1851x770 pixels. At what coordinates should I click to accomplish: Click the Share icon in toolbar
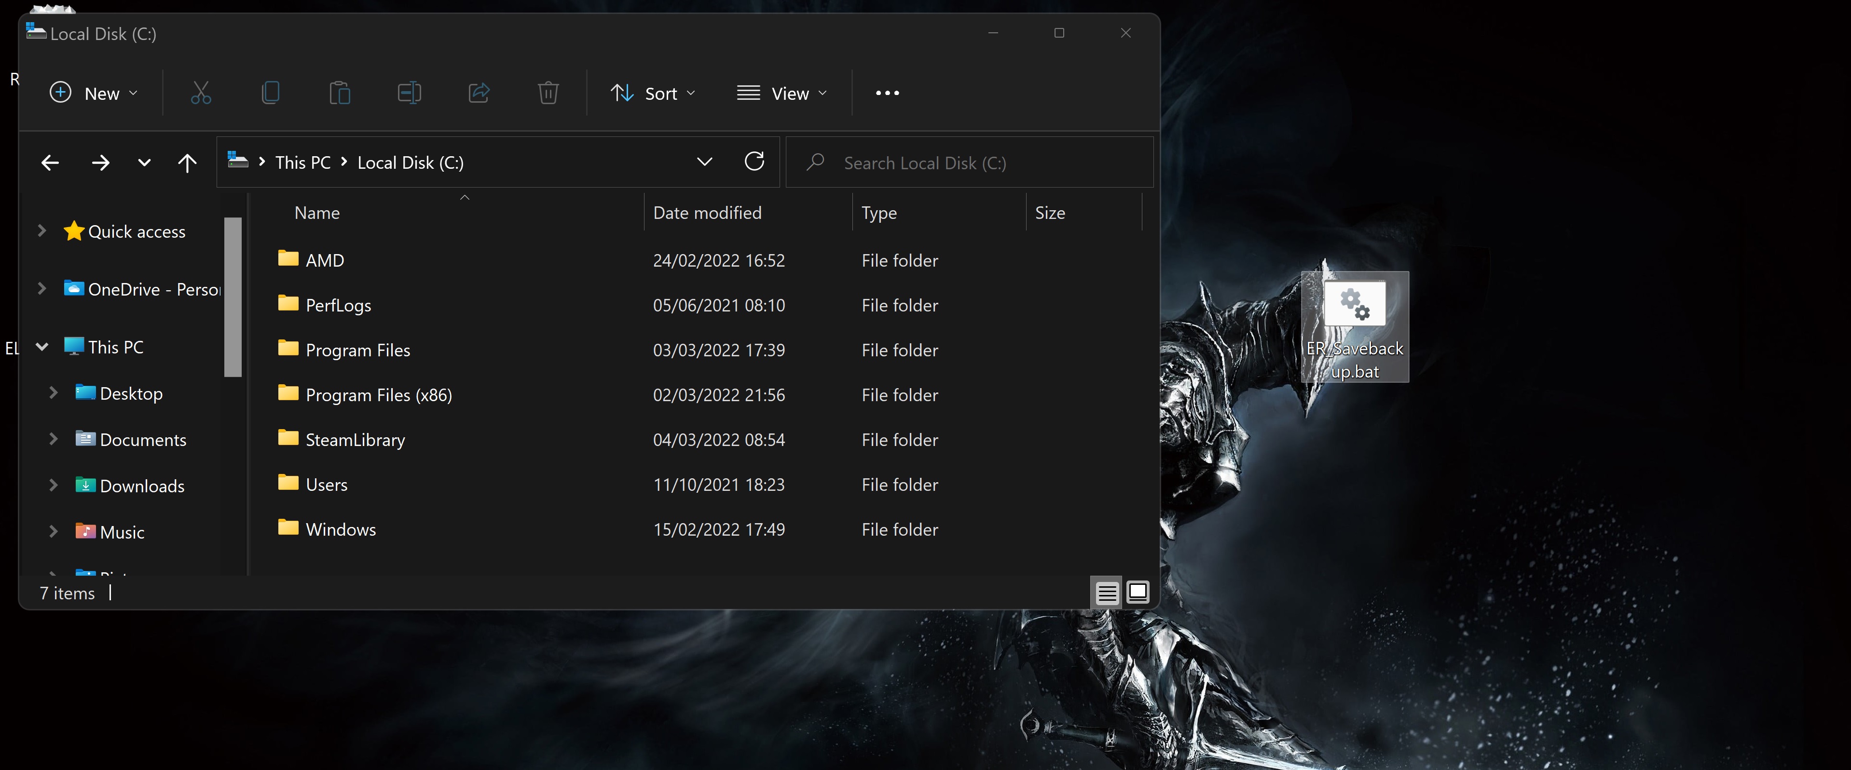coord(479,93)
